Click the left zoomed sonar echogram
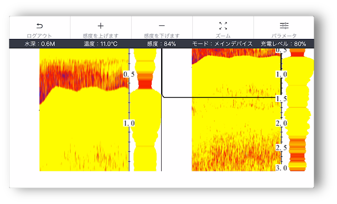The image size is (337, 204). coord(84,109)
